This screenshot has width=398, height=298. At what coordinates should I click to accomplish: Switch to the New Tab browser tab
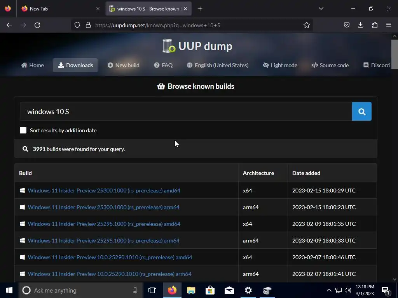[60, 9]
